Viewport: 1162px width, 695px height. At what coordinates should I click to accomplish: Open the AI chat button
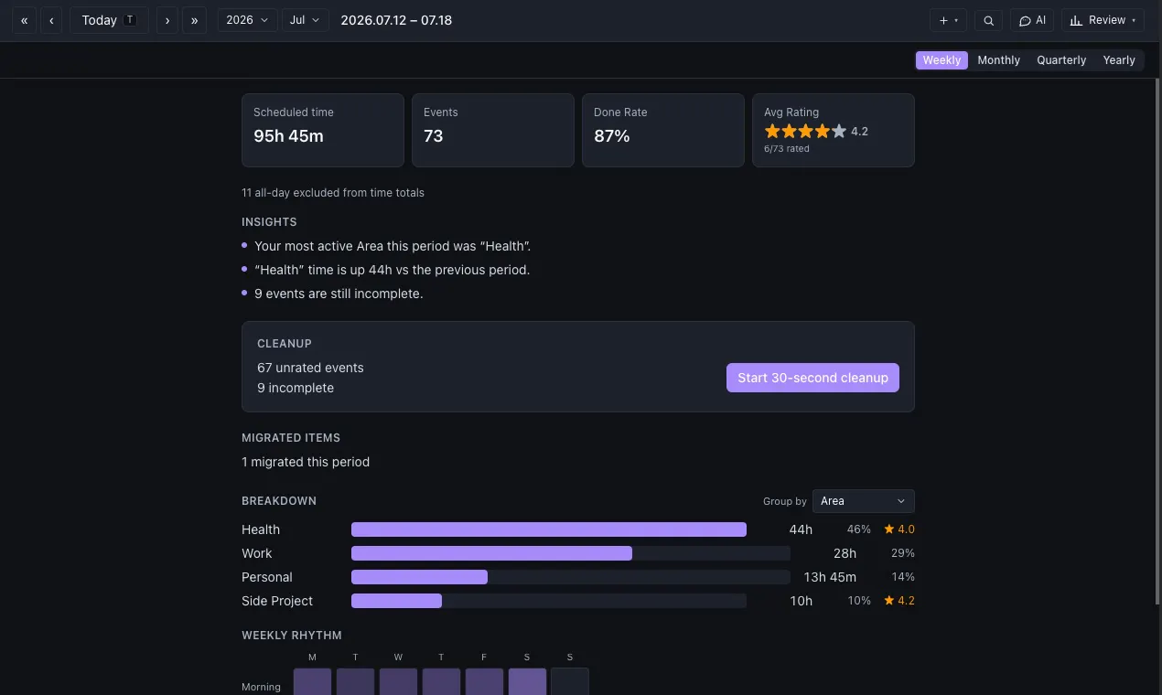(x=1032, y=20)
